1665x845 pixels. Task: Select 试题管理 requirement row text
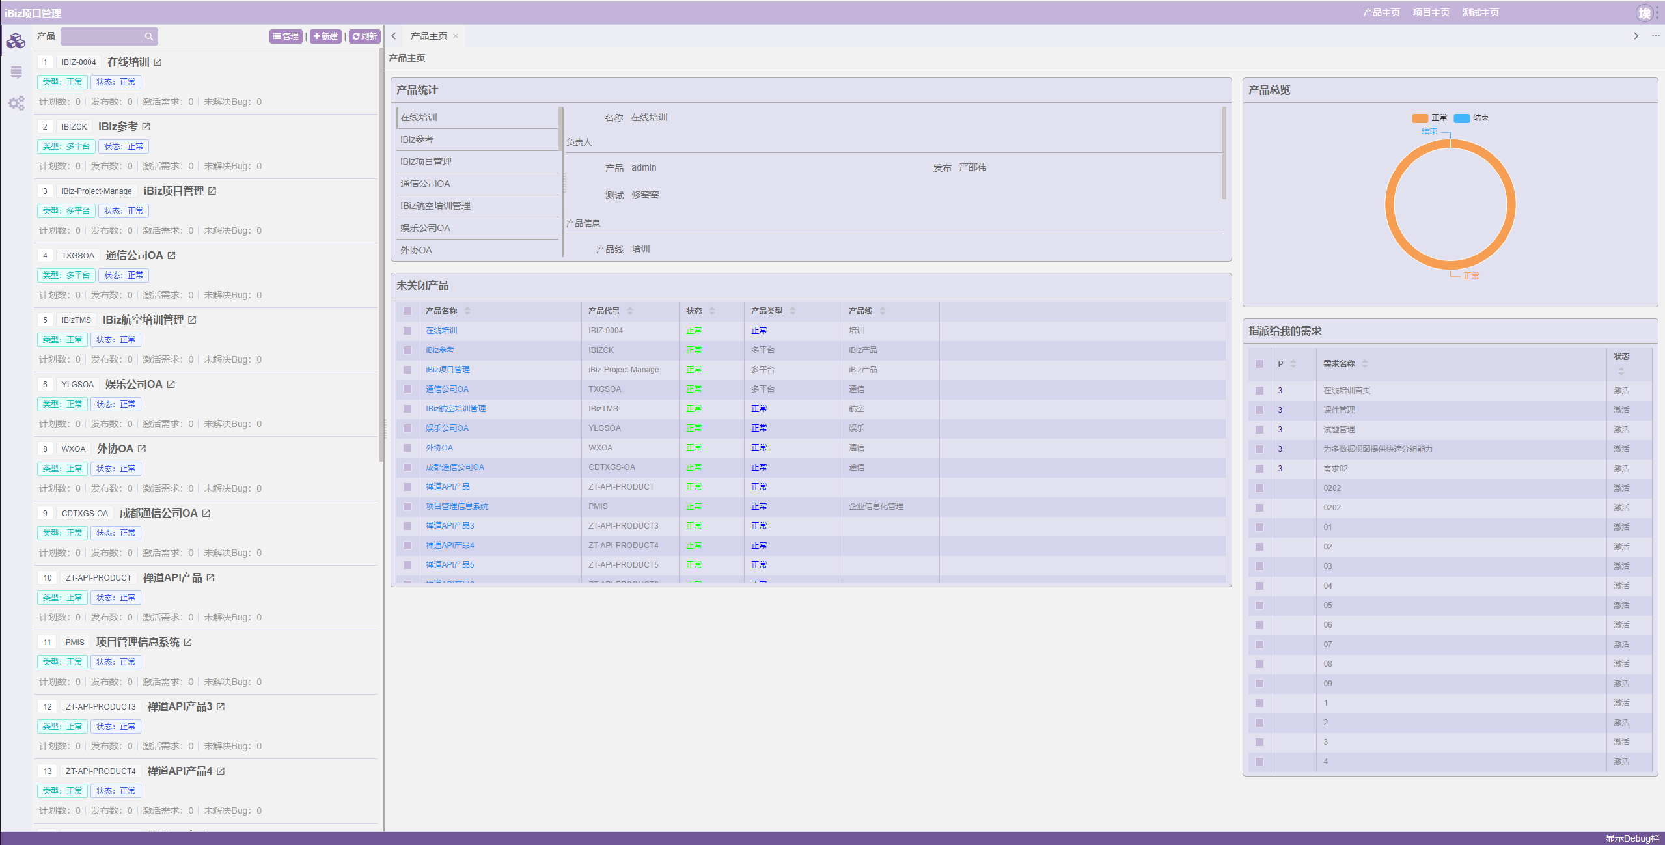point(1339,430)
